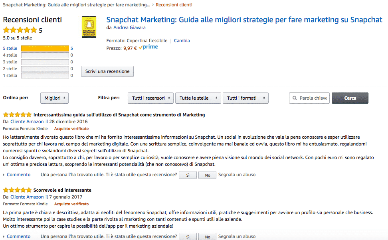The width and height of the screenshot is (388, 240).
Task: Open the Snapchat Marketing book cover thumbnail
Action: click(89, 27)
